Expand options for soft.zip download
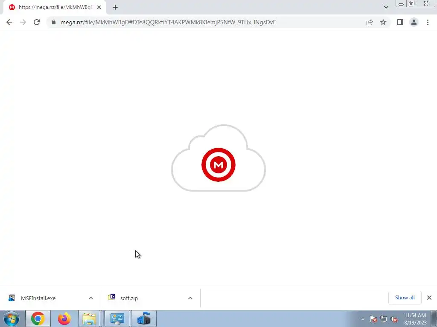The image size is (437, 327). point(190,298)
